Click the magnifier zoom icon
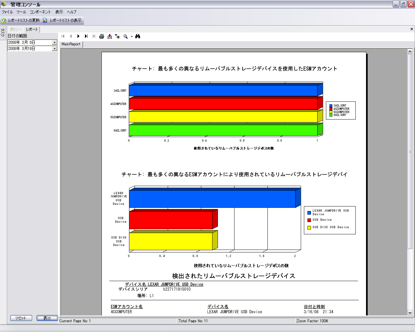 (x=125, y=36)
